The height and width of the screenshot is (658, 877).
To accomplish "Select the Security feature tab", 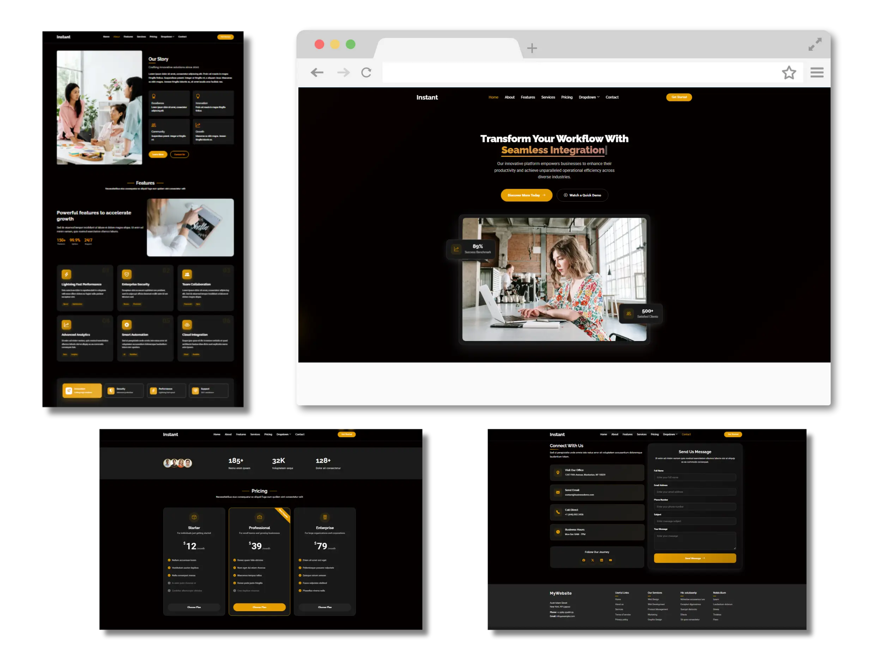I will tap(125, 391).
